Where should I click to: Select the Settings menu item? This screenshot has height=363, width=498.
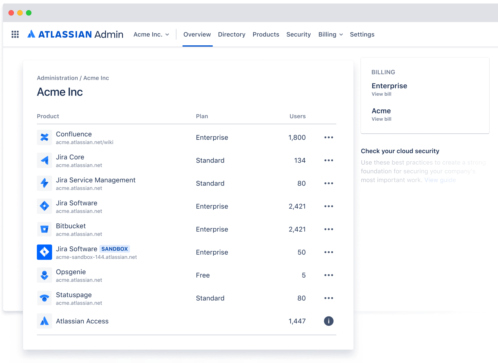pos(362,34)
